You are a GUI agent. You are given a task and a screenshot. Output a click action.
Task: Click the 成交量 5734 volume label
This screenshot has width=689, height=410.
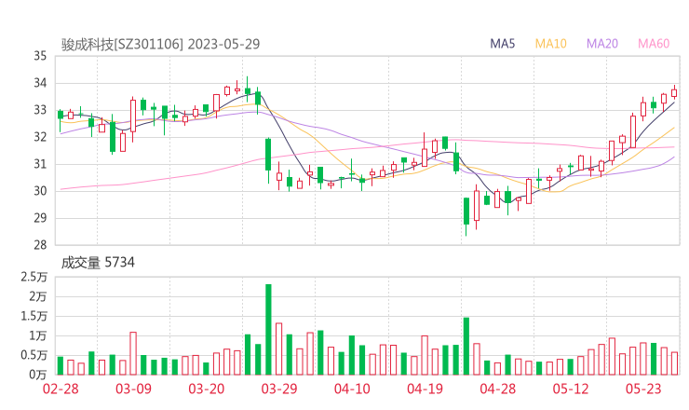click(98, 263)
